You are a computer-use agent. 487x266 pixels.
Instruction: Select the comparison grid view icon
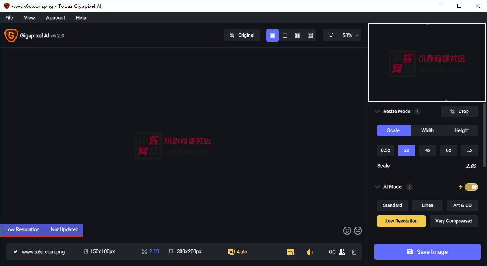[x=310, y=35]
